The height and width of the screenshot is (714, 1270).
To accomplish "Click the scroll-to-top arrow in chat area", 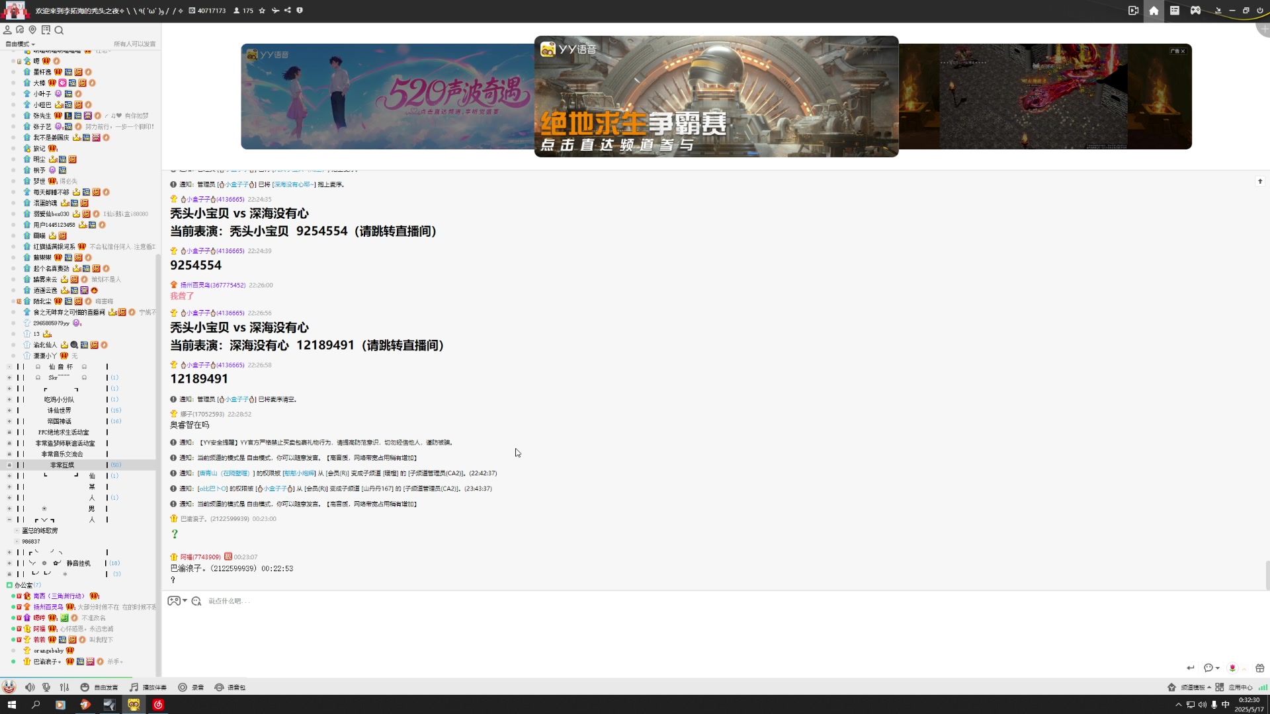I will click(x=1260, y=181).
